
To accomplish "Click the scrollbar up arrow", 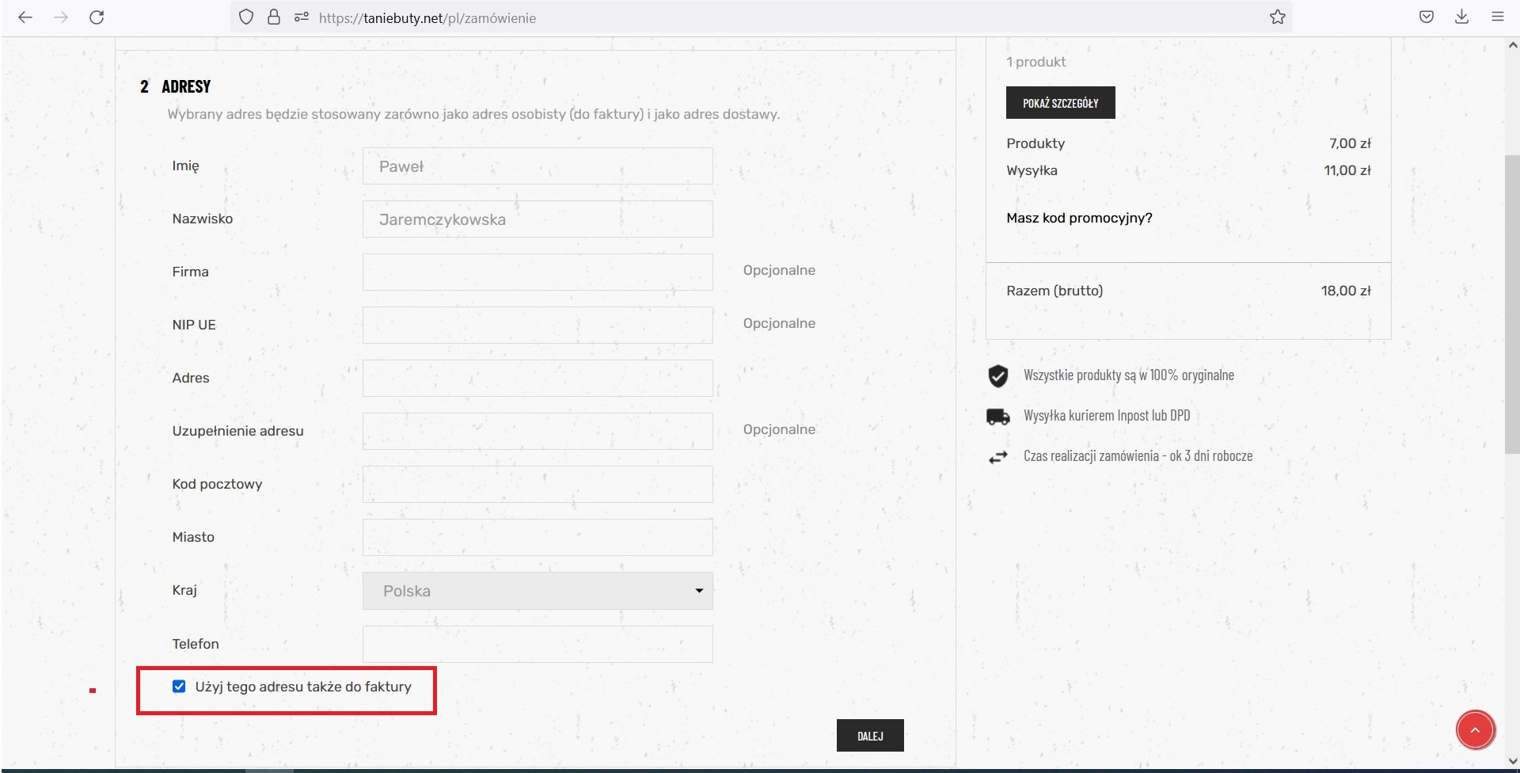I will tap(1512, 46).
